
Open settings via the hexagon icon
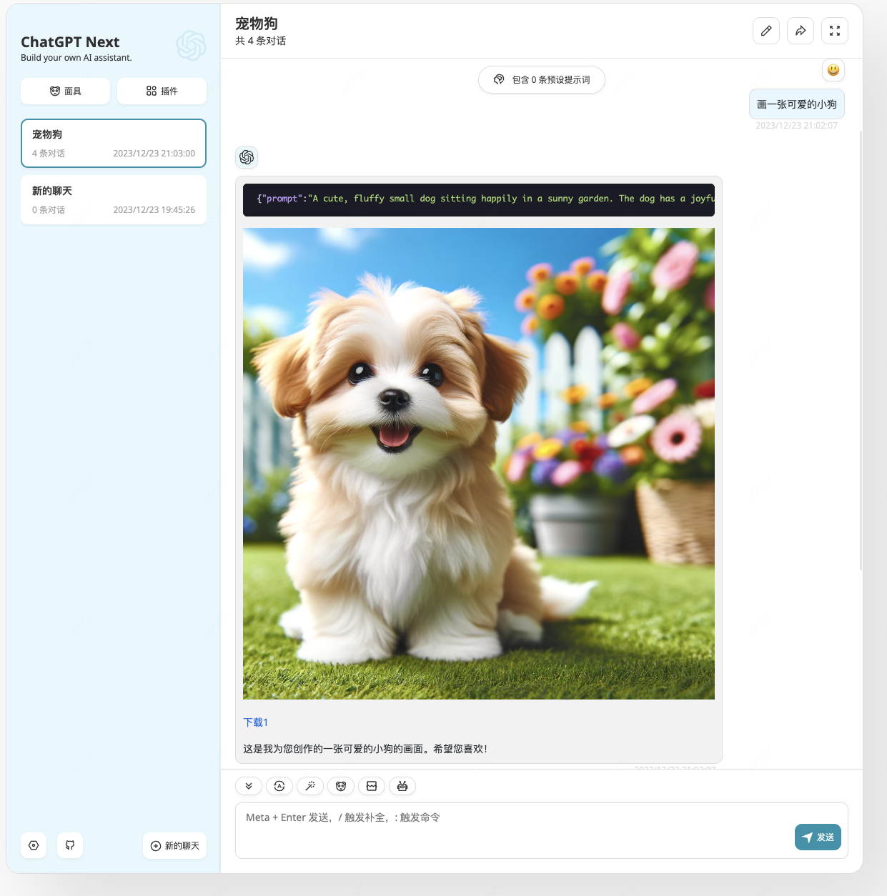pyautogui.click(x=34, y=845)
